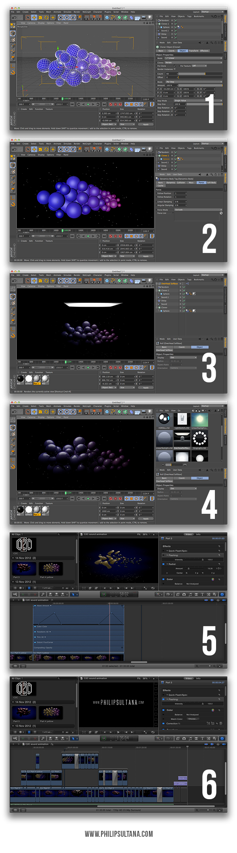
Task: Open Collision tab in Dynamics Body Tag
Action: click(181, 182)
